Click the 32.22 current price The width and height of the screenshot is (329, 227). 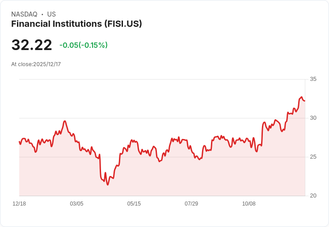[32, 45]
